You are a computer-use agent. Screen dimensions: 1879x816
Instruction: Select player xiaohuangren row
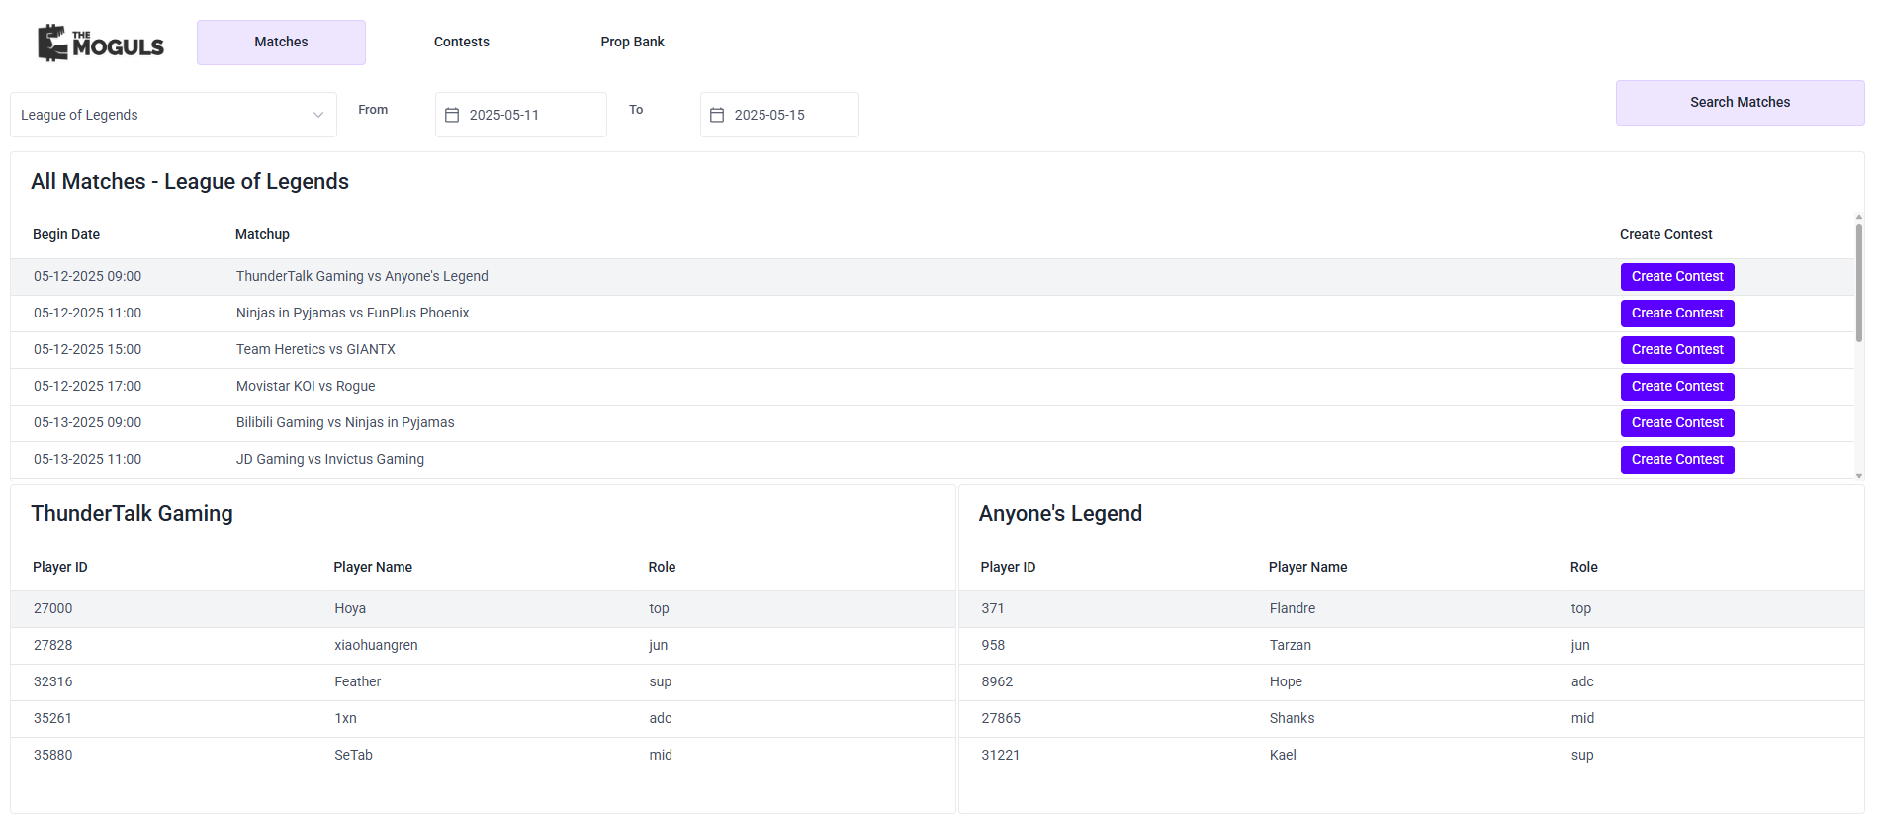[483, 646]
